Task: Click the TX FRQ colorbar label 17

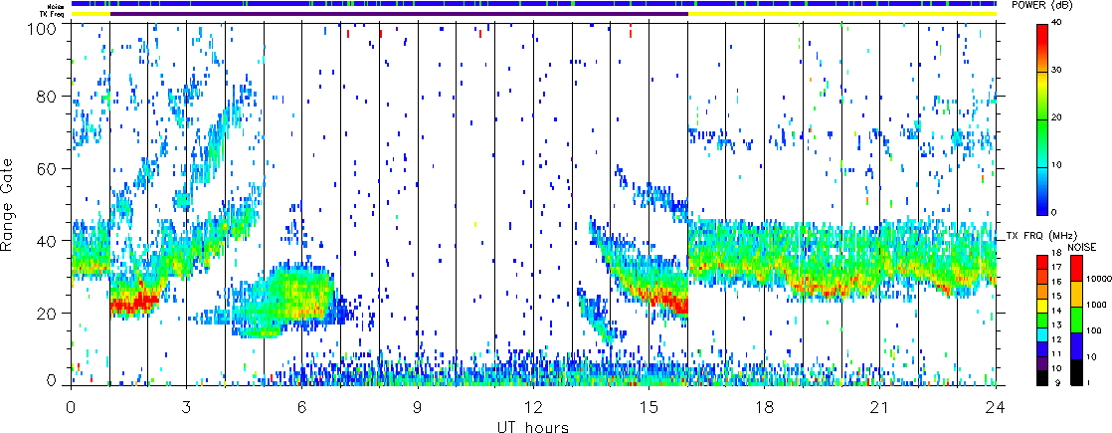Action: point(1056,268)
